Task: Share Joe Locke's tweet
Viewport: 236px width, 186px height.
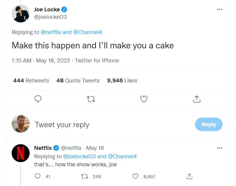Action: (197, 99)
